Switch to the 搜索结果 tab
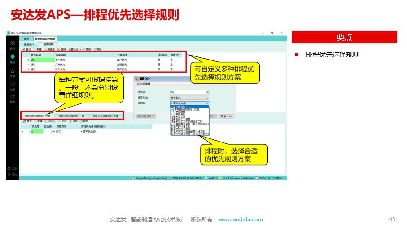 48,44
